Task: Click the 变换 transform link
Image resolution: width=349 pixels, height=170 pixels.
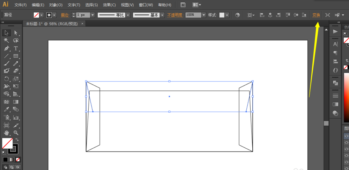Action: coord(316,15)
